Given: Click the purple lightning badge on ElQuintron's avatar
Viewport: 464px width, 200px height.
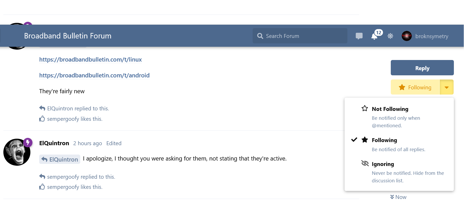Looking at the screenshot, I should [28, 142].
